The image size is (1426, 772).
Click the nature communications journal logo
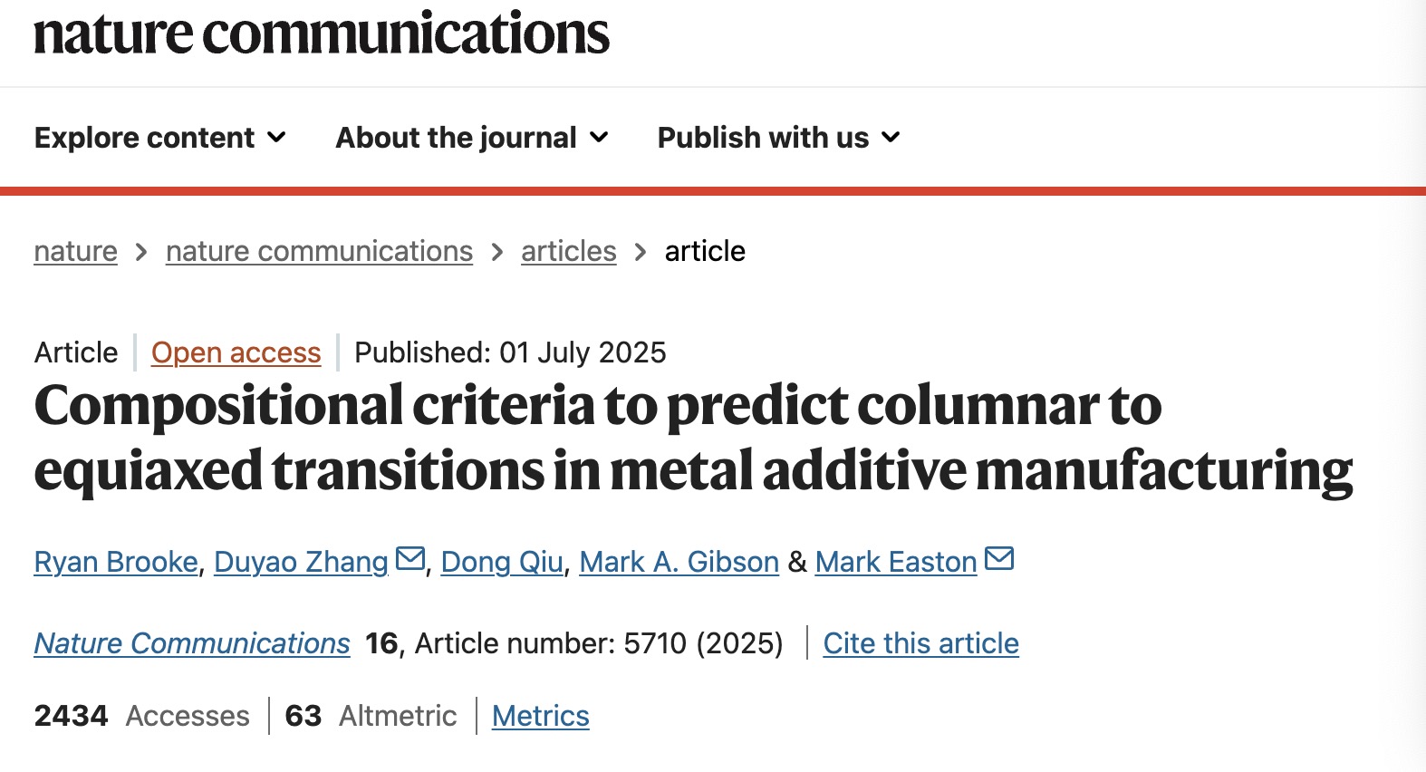pos(322,34)
